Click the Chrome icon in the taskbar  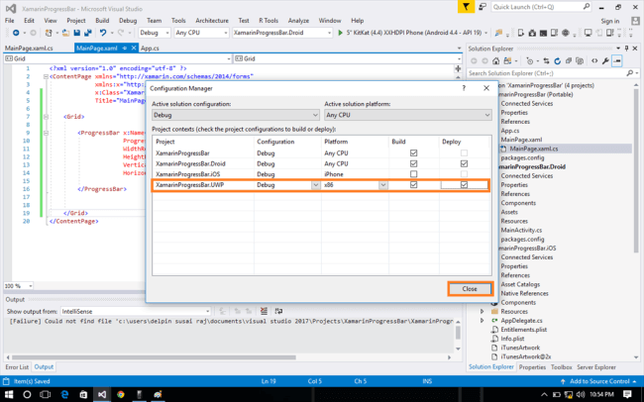click(122, 393)
